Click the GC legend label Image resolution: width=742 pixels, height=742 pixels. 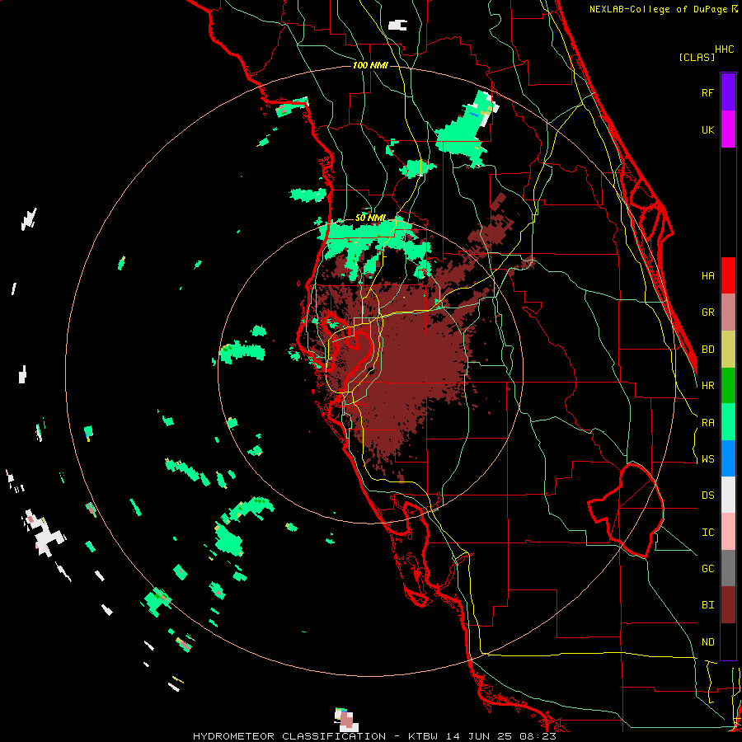tap(707, 568)
